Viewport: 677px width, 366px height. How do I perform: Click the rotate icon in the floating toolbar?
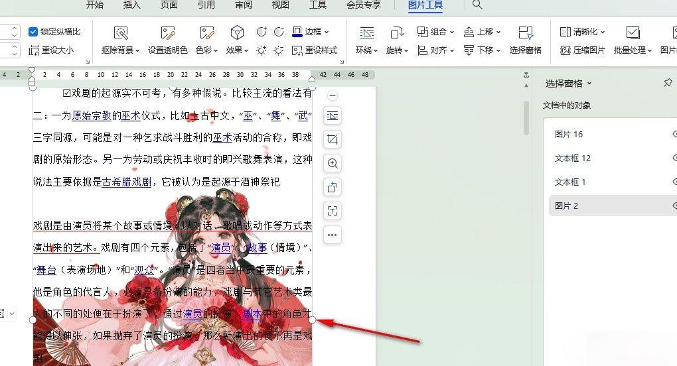click(x=333, y=187)
